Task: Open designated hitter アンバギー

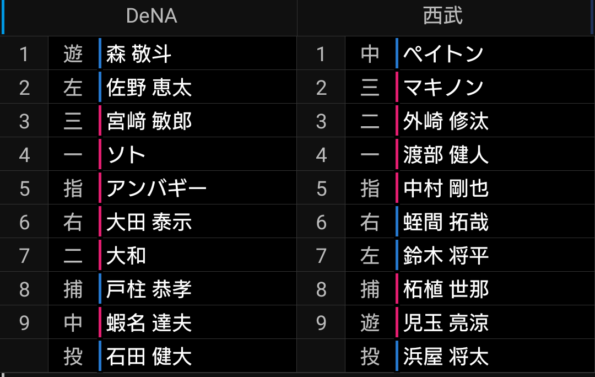Action: 156,188
